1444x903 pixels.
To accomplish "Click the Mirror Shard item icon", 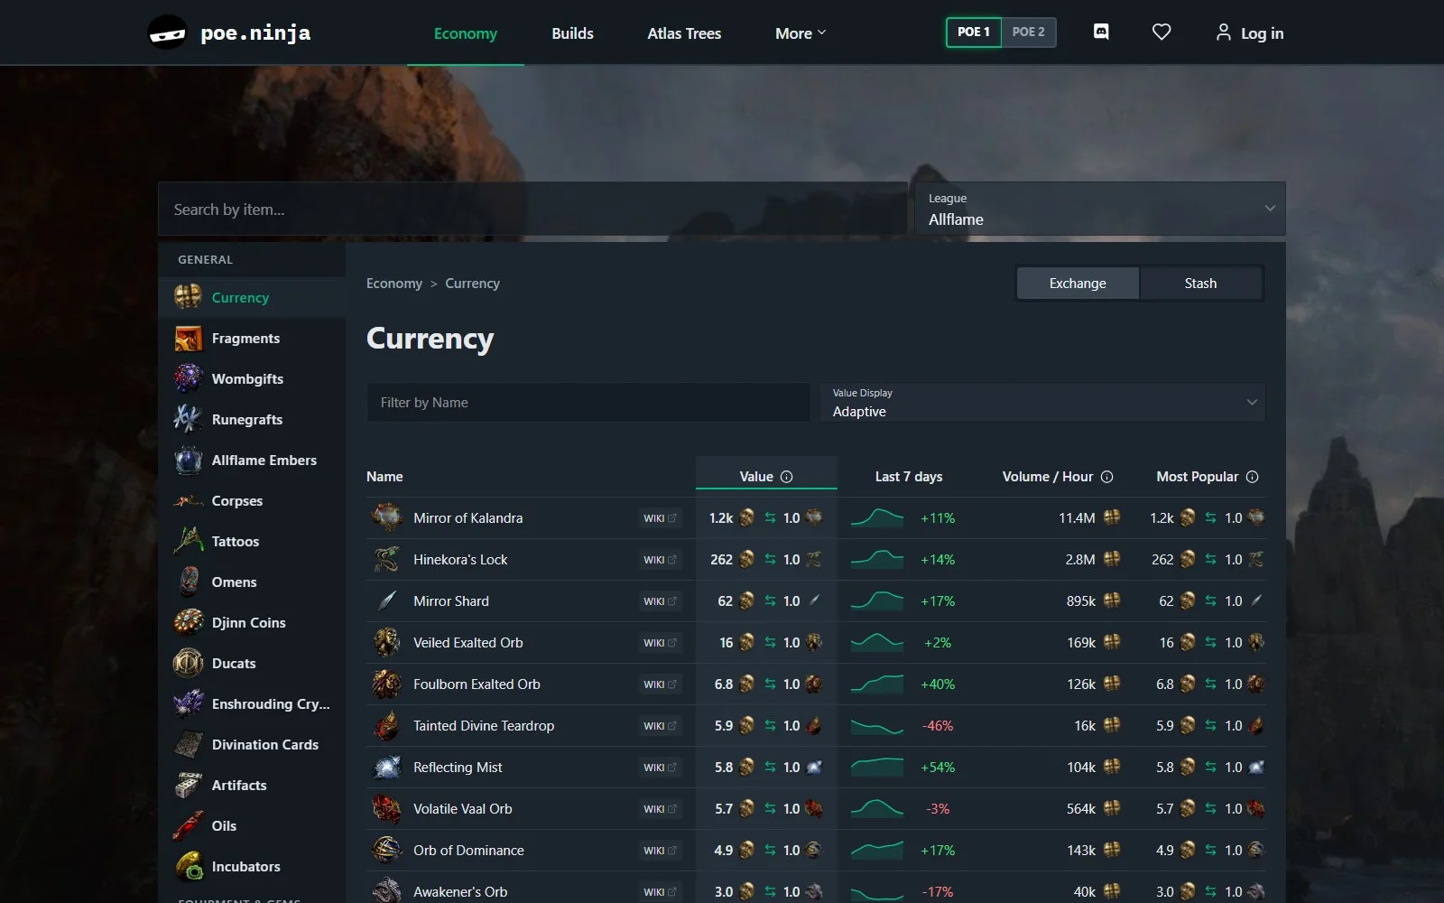I will (387, 600).
